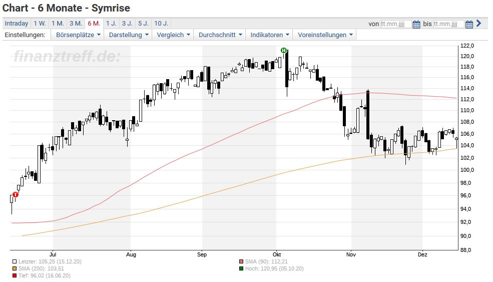Open the Darstellung dropdown

[129, 35]
